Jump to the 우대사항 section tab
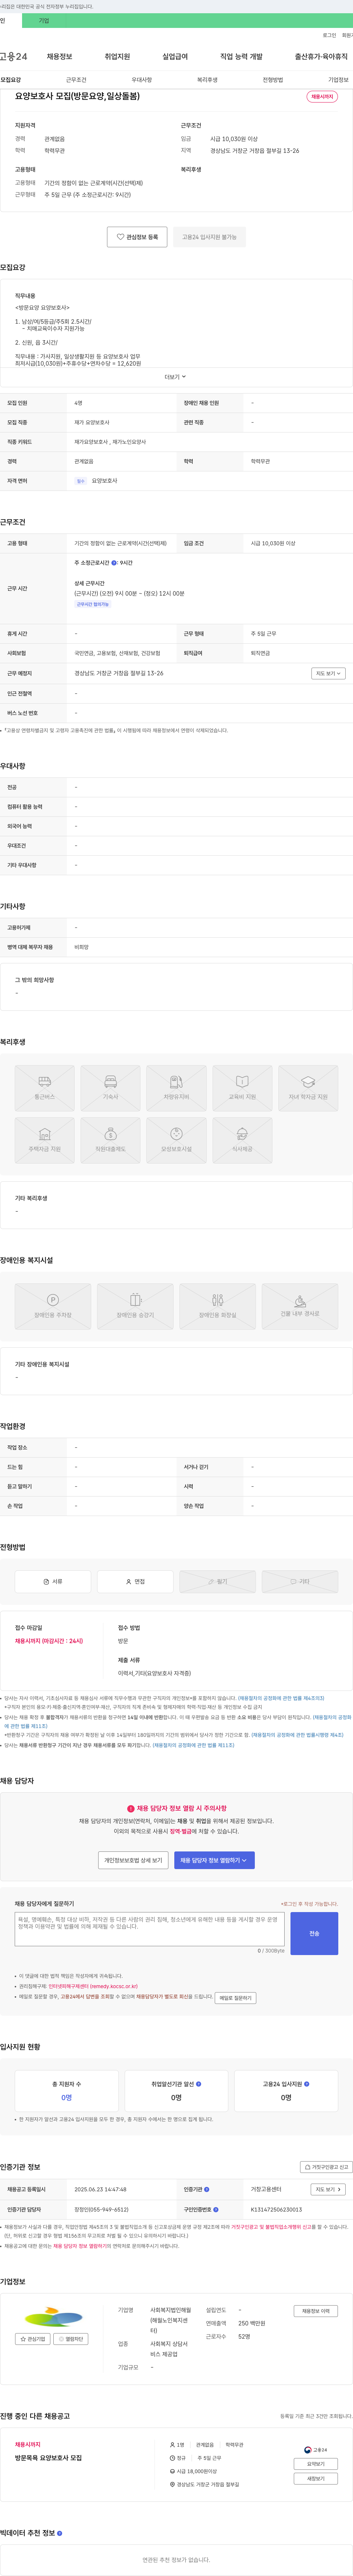 (x=142, y=80)
